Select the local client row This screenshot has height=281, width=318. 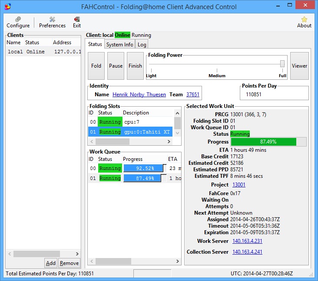point(43,52)
